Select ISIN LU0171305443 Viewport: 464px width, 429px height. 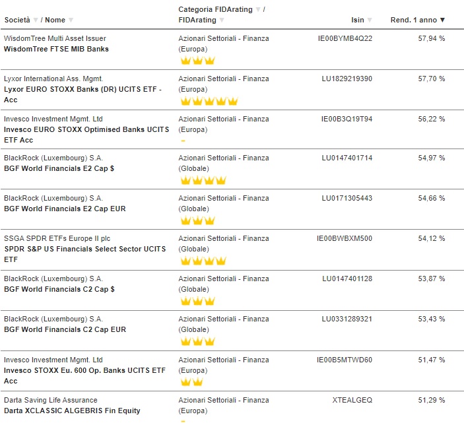pyautogui.click(x=347, y=198)
